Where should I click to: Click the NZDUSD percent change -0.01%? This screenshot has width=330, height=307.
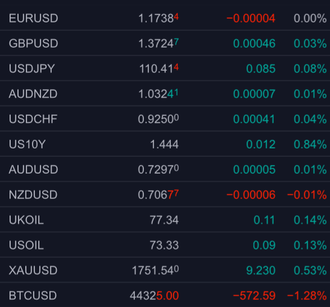click(x=307, y=195)
